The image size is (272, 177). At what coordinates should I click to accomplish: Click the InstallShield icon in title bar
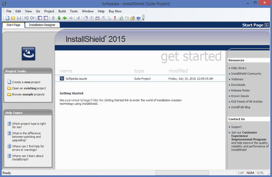coord(5,4)
